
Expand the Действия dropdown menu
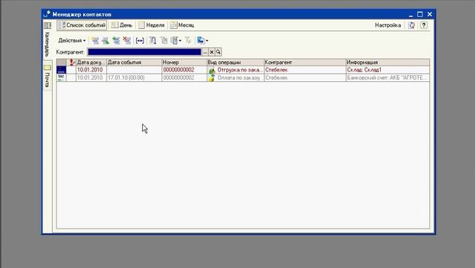point(71,40)
